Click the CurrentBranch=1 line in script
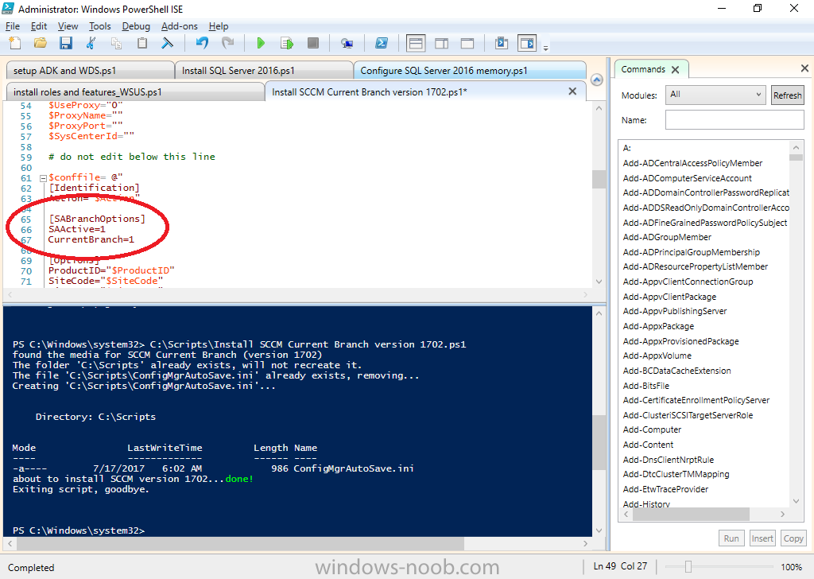This screenshot has height=579, width=814. [x=91, y=239]
